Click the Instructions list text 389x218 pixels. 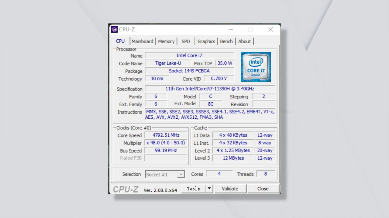click(210, 114)
